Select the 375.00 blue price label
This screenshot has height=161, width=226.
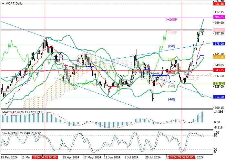coord(219,44)
